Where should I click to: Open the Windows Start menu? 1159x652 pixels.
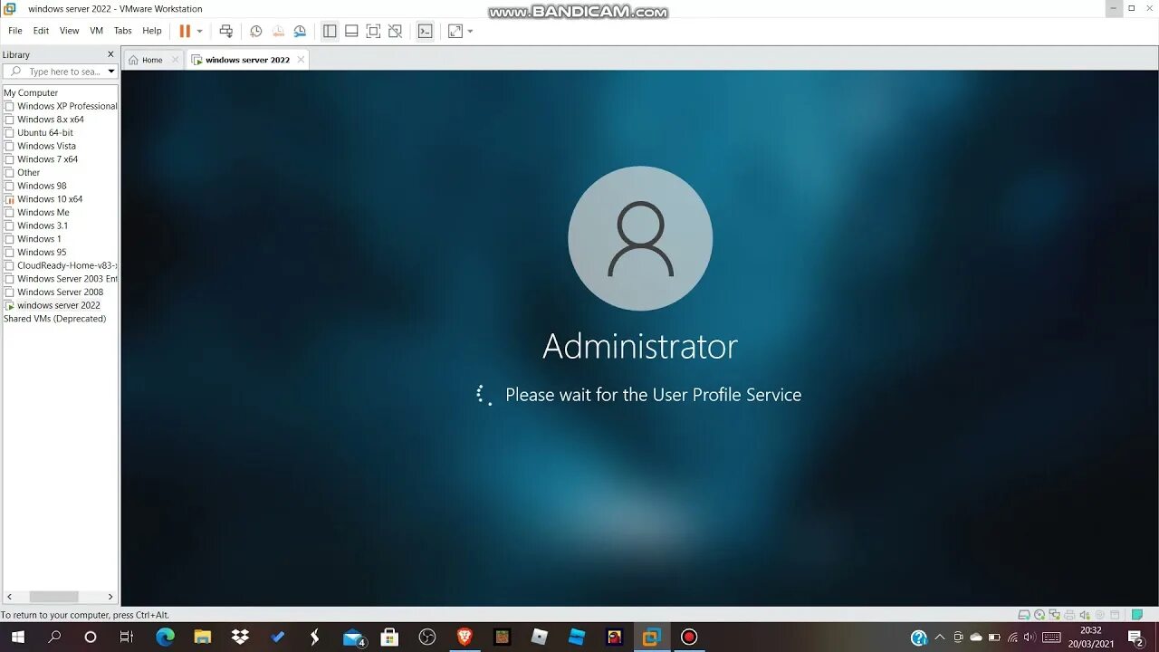click(18, 637)
